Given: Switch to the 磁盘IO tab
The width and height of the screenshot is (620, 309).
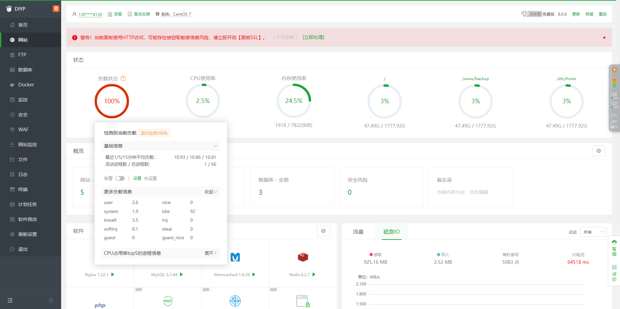Looking at the screenshot, I should pos(392,232).
